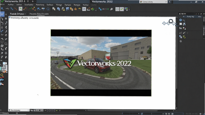Click the yellow clipboard toolbar icon

pos(71,9)
